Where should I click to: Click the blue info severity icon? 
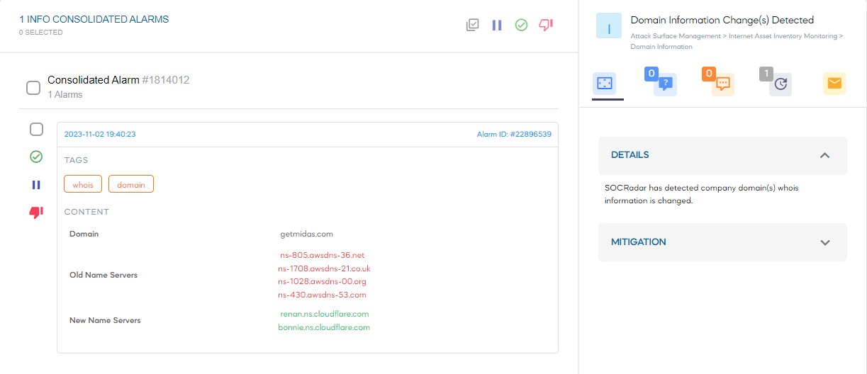[x=609, y=25]
